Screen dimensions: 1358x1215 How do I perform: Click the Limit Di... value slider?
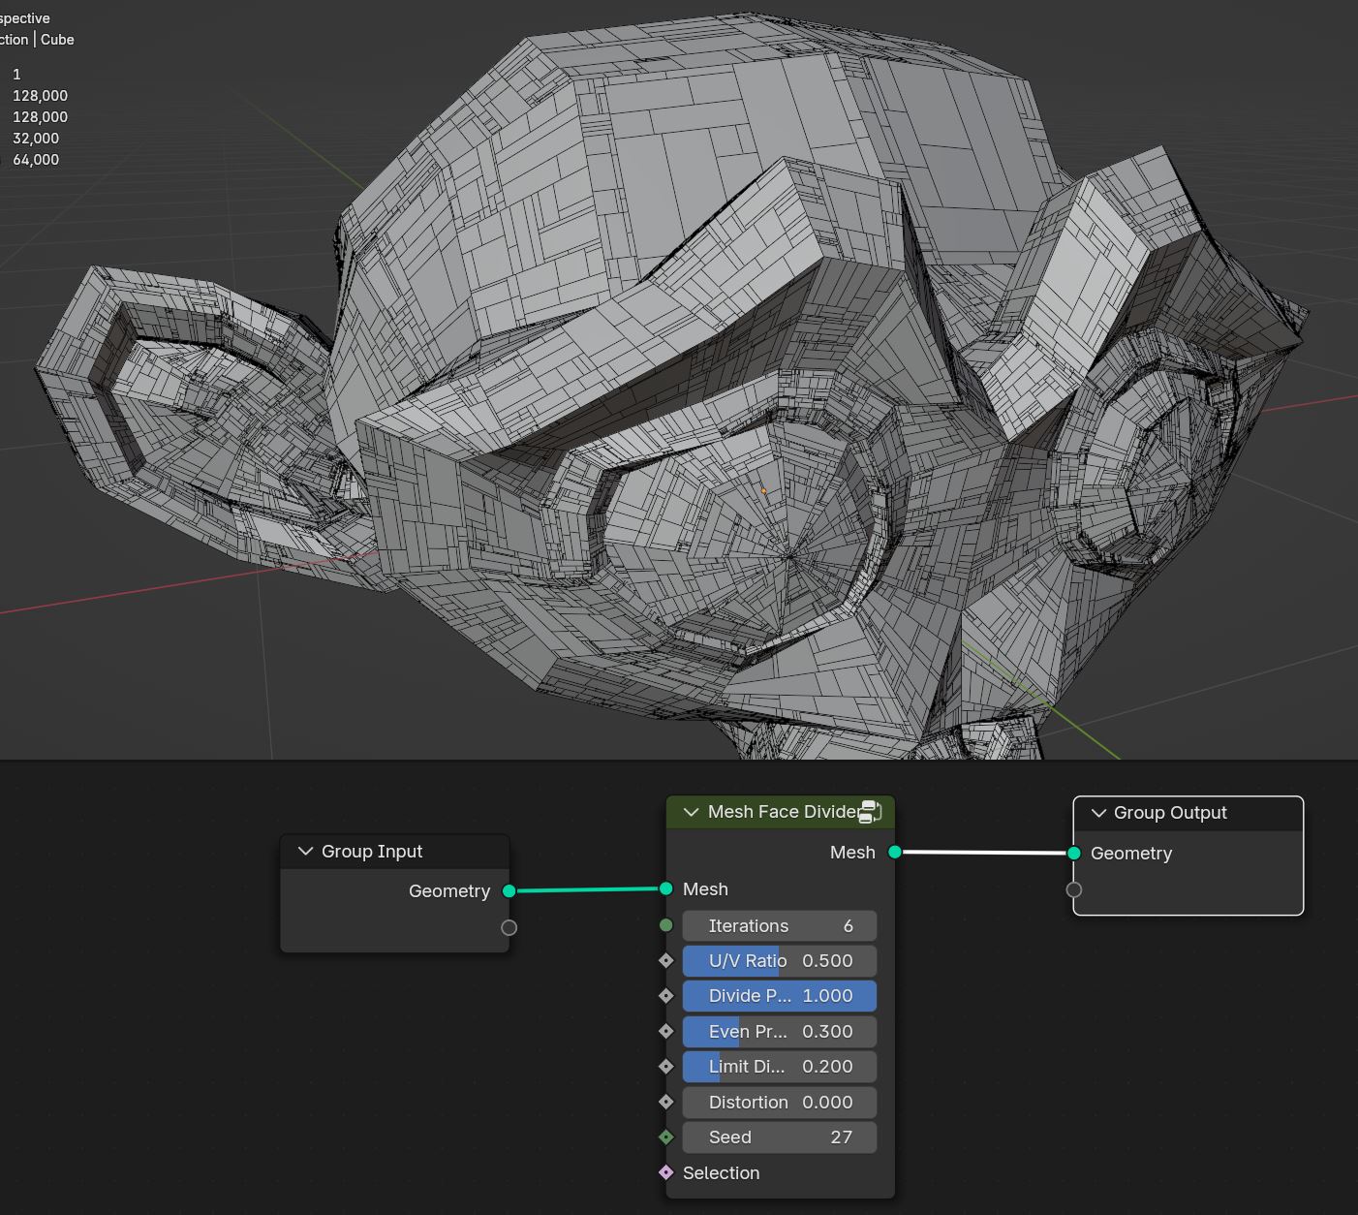pos(780,1067)
